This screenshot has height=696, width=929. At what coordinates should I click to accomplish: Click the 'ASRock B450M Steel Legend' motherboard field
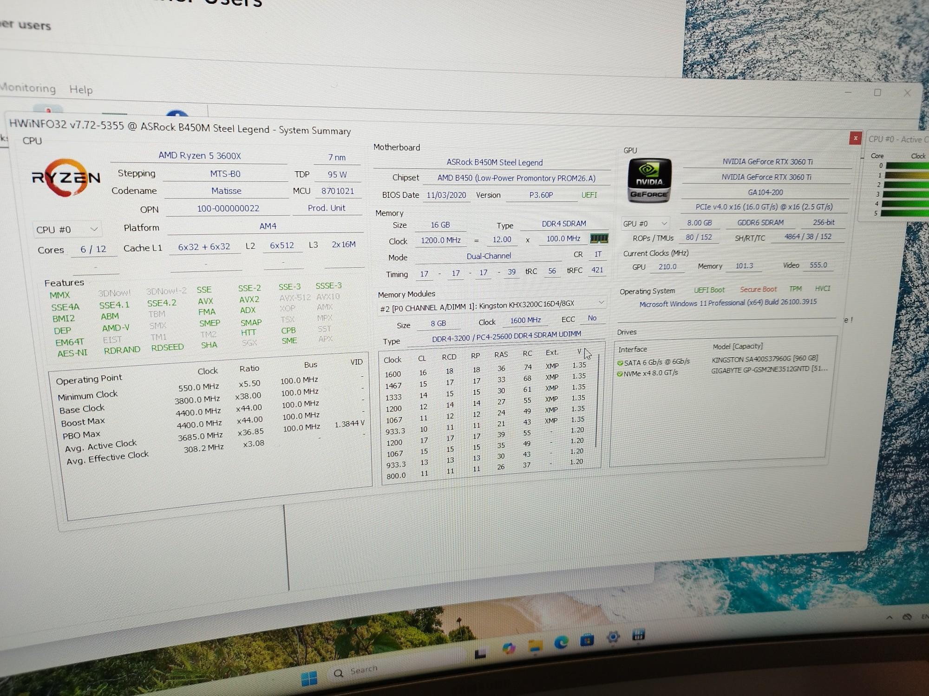(494, 162)
